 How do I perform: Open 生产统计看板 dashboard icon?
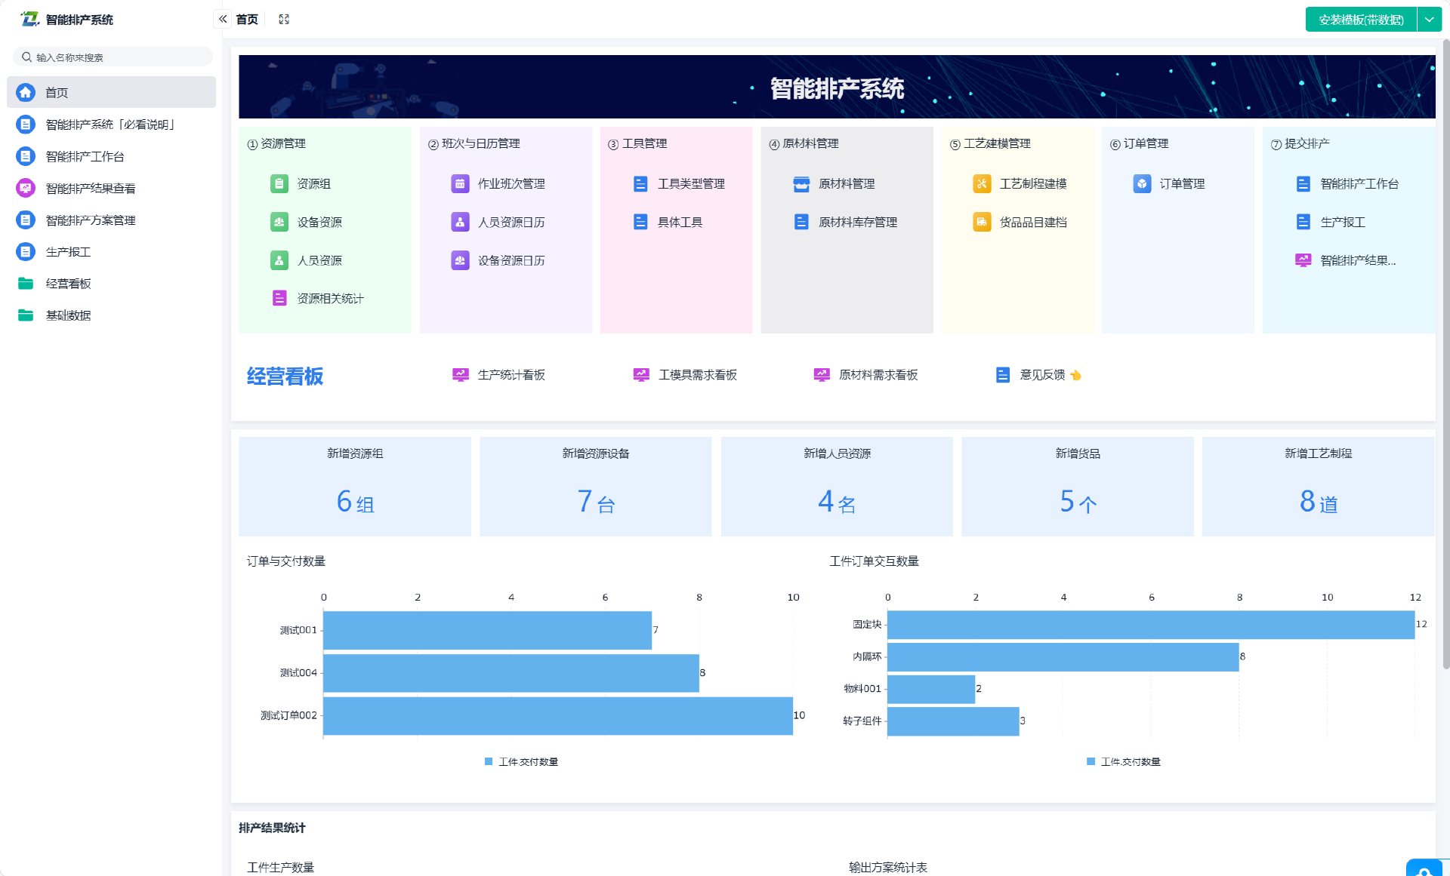click(x=460, y=375)
